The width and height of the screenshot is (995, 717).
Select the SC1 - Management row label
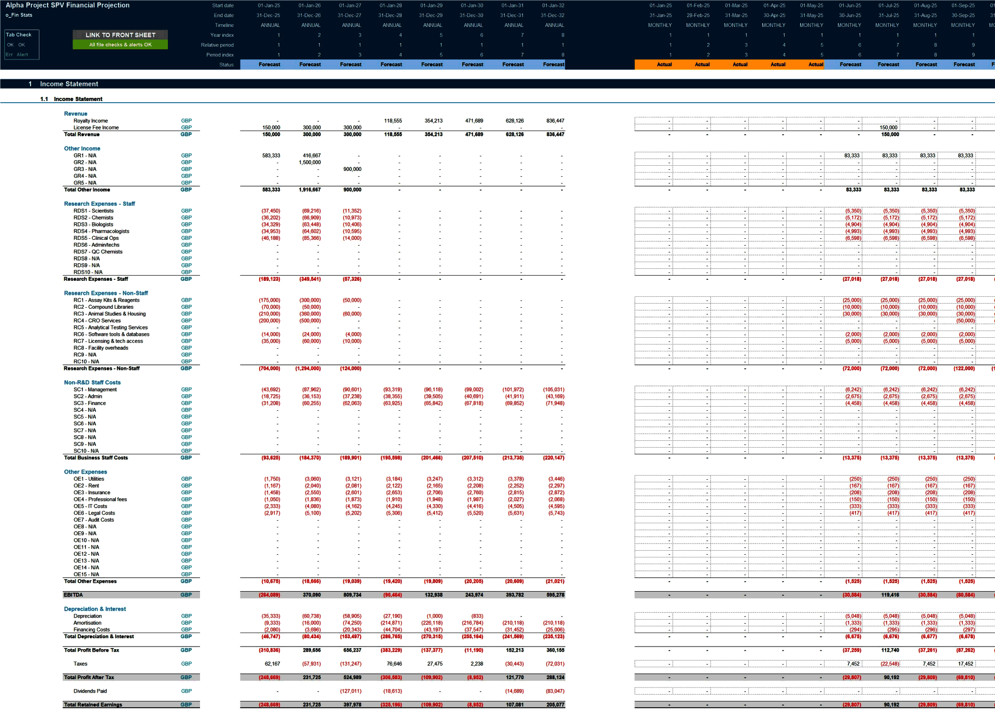click(95, 390)
